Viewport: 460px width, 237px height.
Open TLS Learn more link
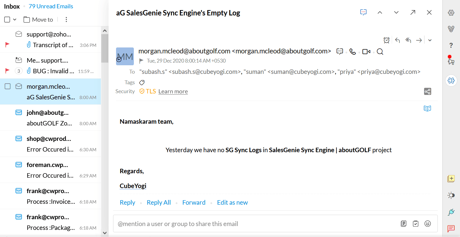[x=173, y=91]
